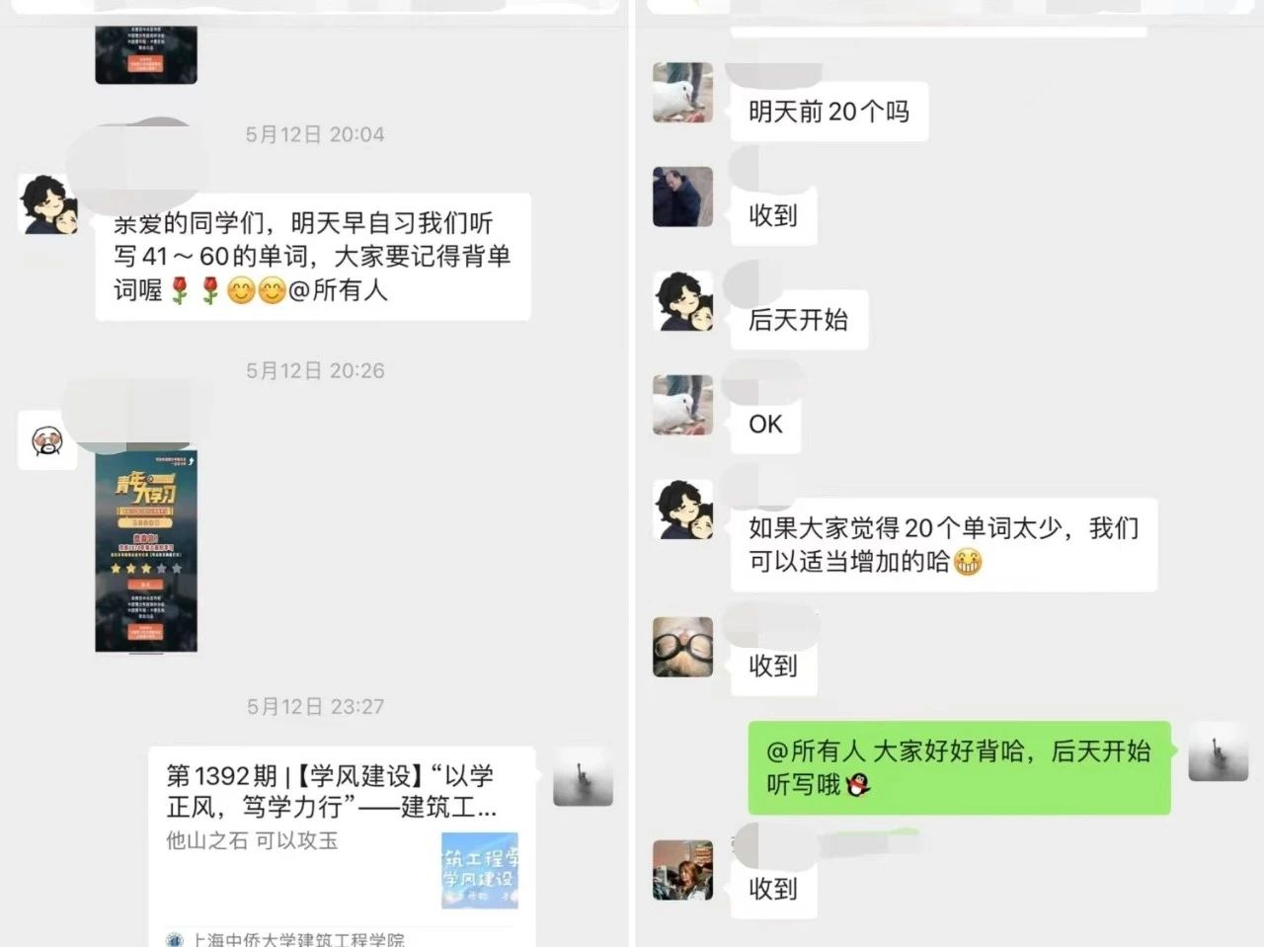
Task: Tap article cover thumbnail 筑工程学 学风建设
Action: click(480, 870)
